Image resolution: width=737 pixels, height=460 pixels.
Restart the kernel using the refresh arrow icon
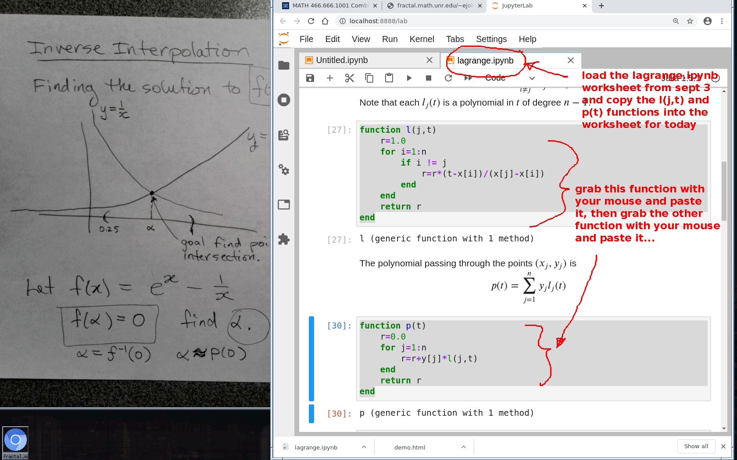click(x=448, y=78)
